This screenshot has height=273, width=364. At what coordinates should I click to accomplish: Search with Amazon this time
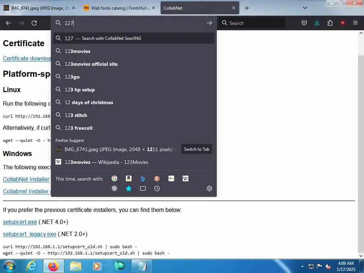coord(129,178)
